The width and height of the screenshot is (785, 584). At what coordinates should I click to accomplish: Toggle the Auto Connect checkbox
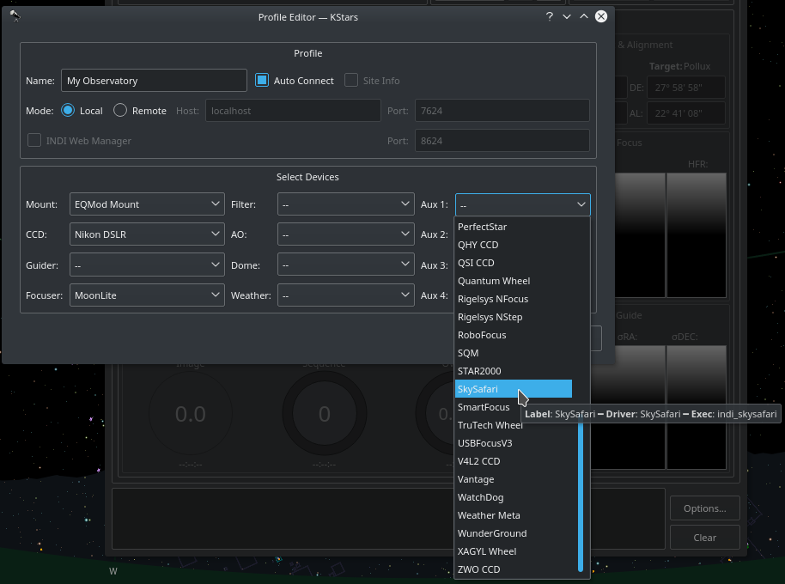pyautogui.click(x=262, y=80)
